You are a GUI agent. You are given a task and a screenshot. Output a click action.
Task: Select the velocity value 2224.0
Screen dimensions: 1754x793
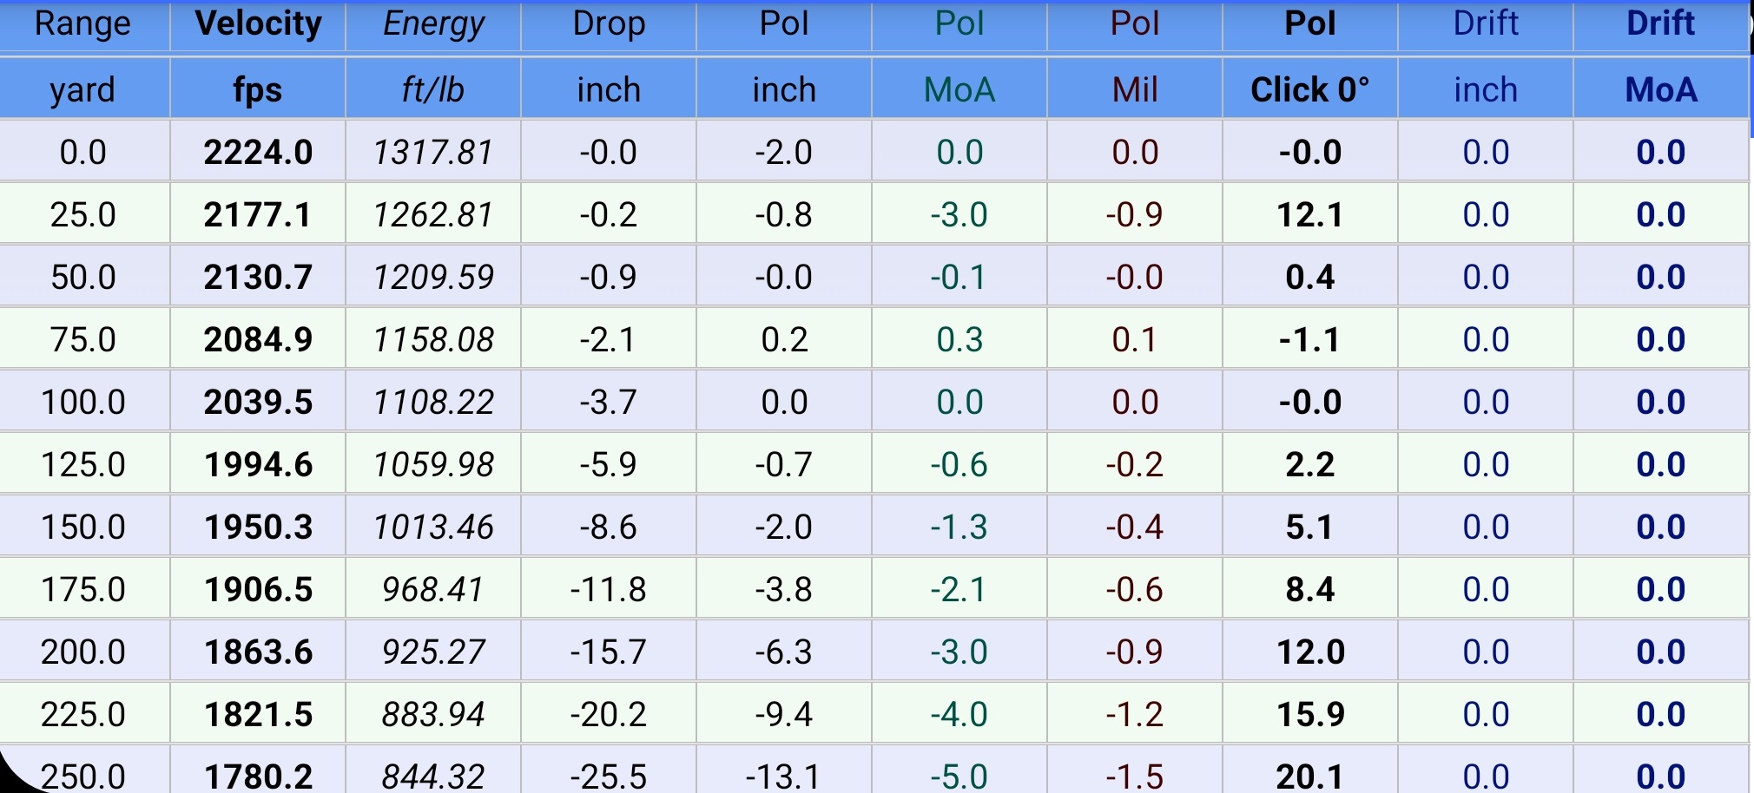coord(258,153)
